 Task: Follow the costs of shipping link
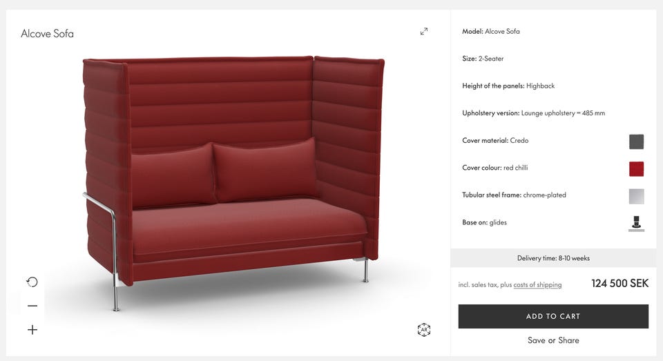pyautogui.click(x=537, y=285)
